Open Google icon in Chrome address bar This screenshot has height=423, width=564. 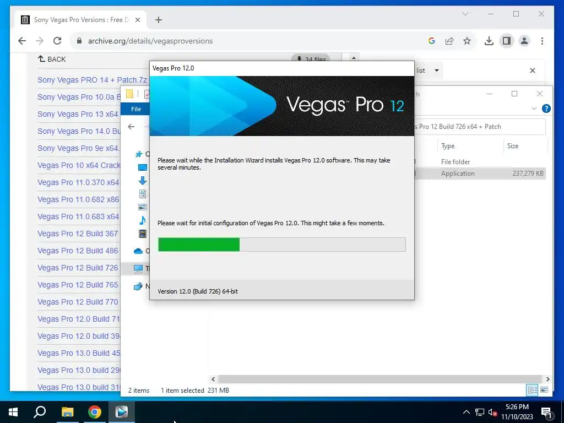tap(432, 41)
